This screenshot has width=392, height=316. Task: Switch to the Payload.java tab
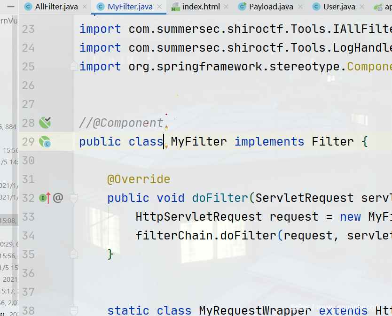point(271,7)
